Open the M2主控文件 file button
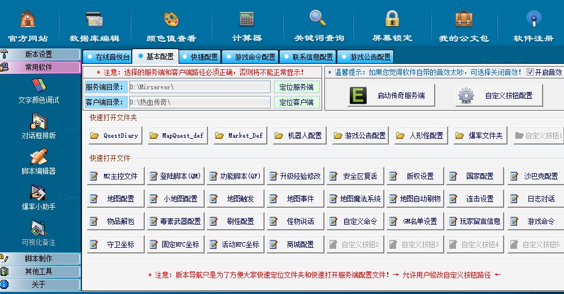Screen dimensions: 564x294 115,176
